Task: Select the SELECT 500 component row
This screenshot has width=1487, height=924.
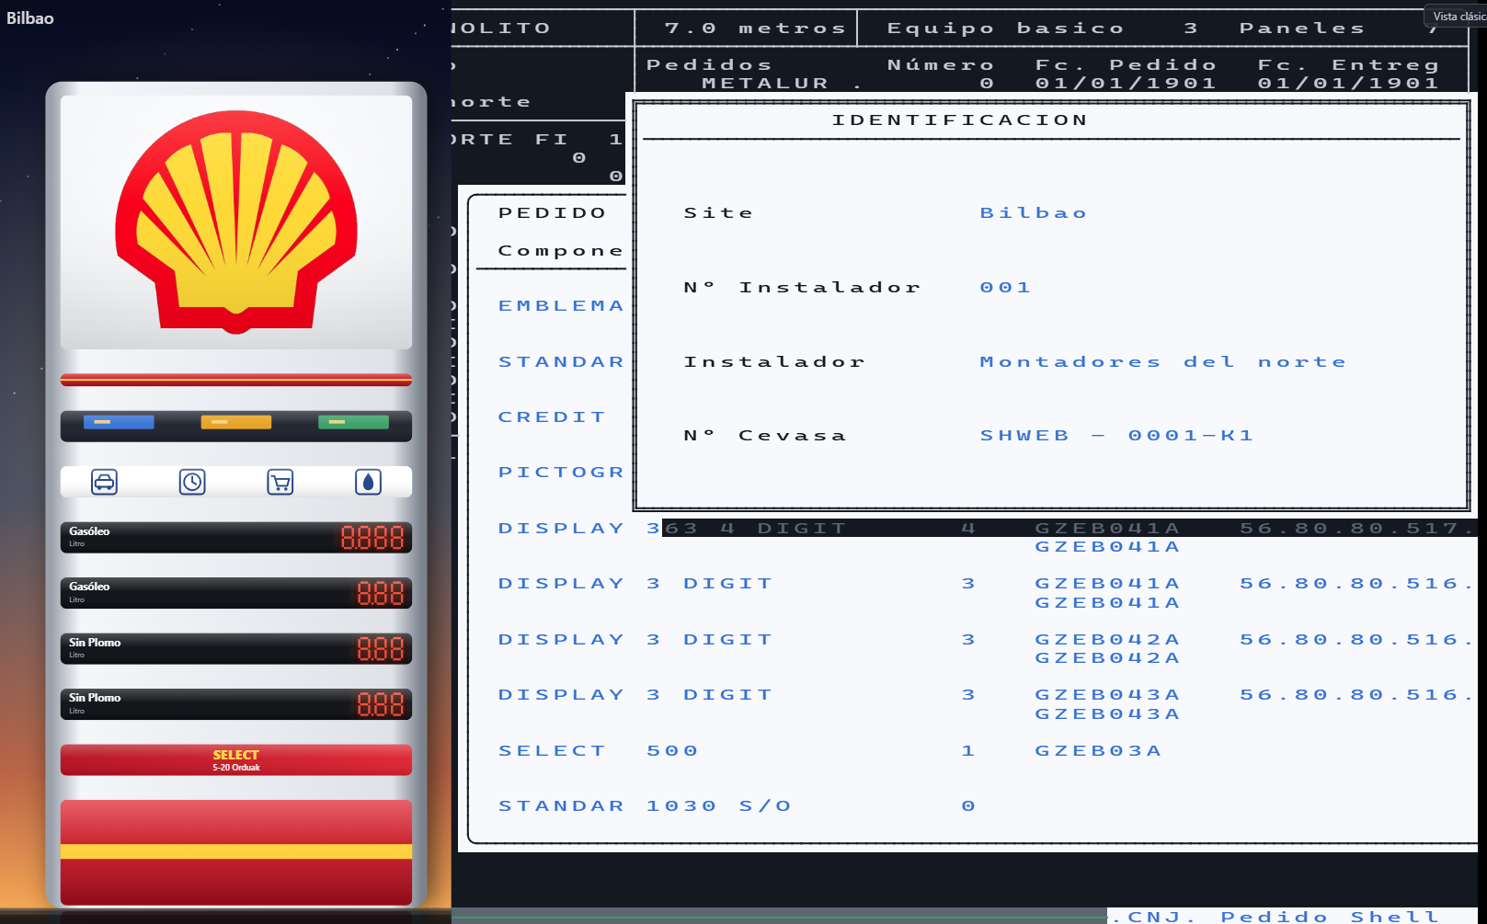Action: (829, 751)
